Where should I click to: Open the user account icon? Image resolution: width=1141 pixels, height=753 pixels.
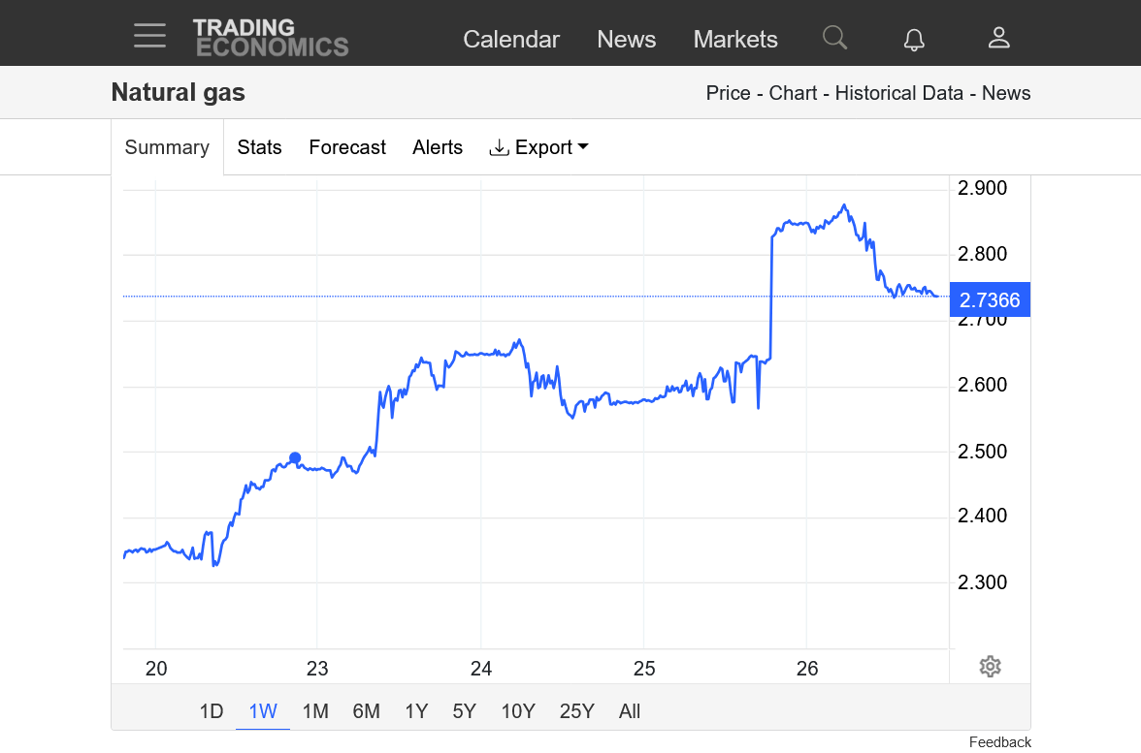(x=999, y=38)
